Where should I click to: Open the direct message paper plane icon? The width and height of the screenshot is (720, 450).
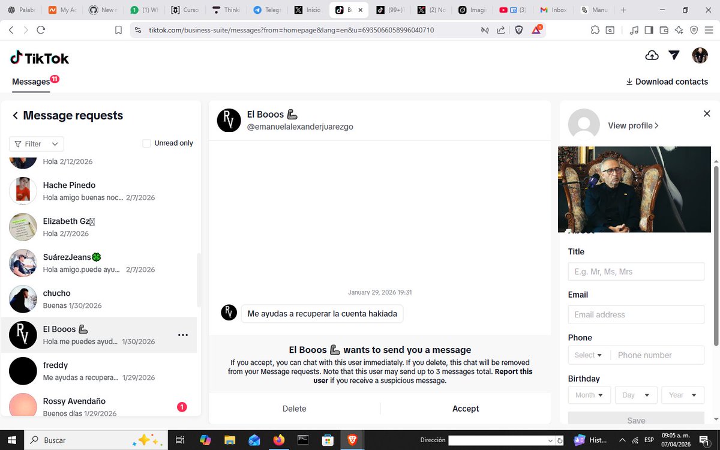click(x=673, y=55)
